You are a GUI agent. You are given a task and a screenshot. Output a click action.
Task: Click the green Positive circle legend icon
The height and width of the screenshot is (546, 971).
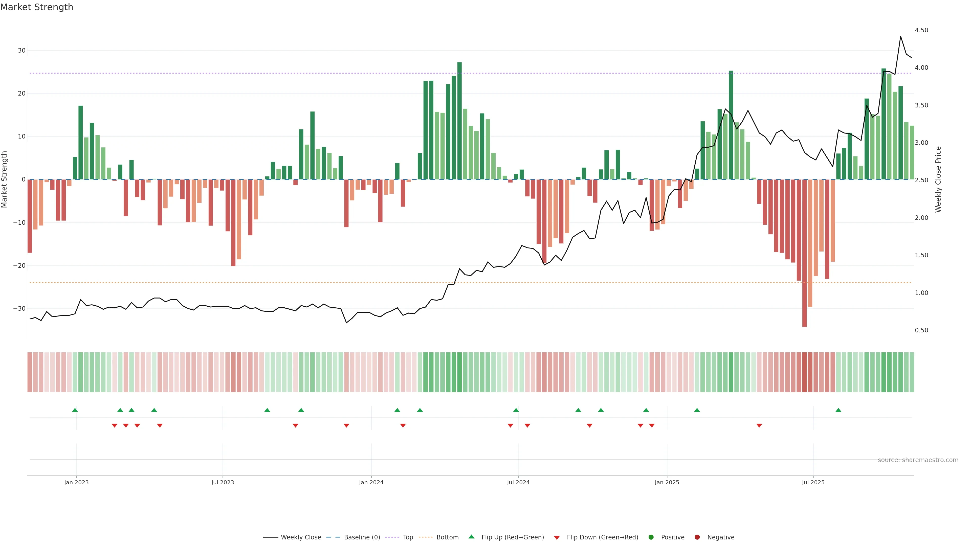point(651,537)
